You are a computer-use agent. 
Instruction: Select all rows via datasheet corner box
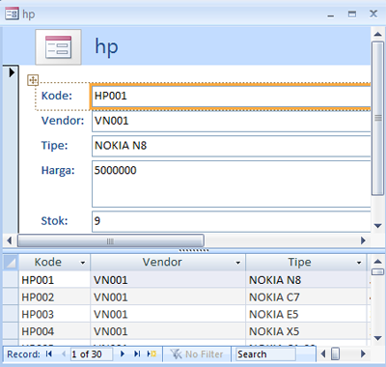coord(11,263)
